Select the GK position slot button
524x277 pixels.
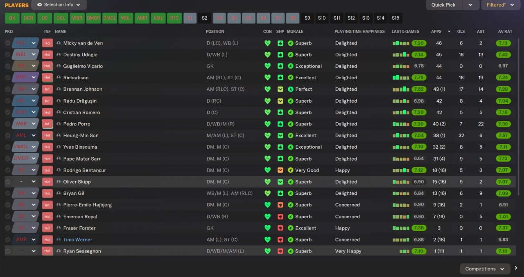coord(12,18)
